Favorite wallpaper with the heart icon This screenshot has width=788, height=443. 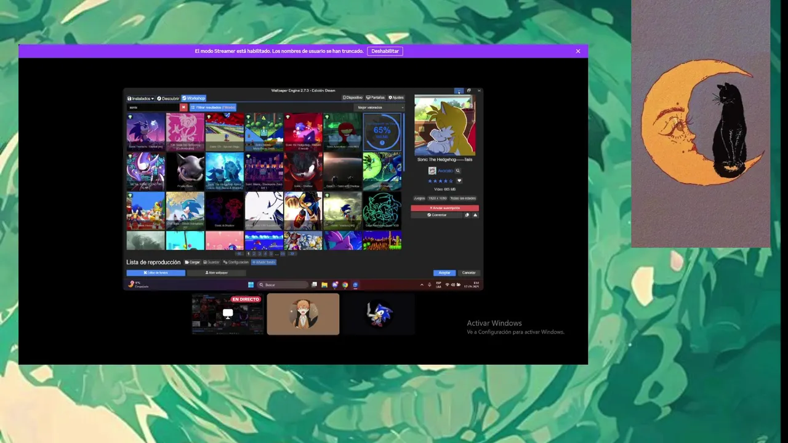(x=459, y=181)
